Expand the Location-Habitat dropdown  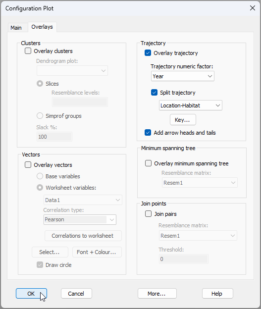pos(191,105)
